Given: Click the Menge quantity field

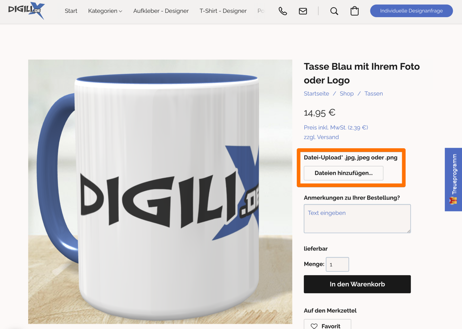Looking at the screenshot, I should tap(337, 264).
